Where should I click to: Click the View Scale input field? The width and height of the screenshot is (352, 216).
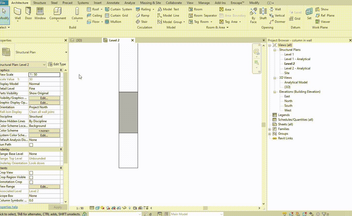pos(44,75)
